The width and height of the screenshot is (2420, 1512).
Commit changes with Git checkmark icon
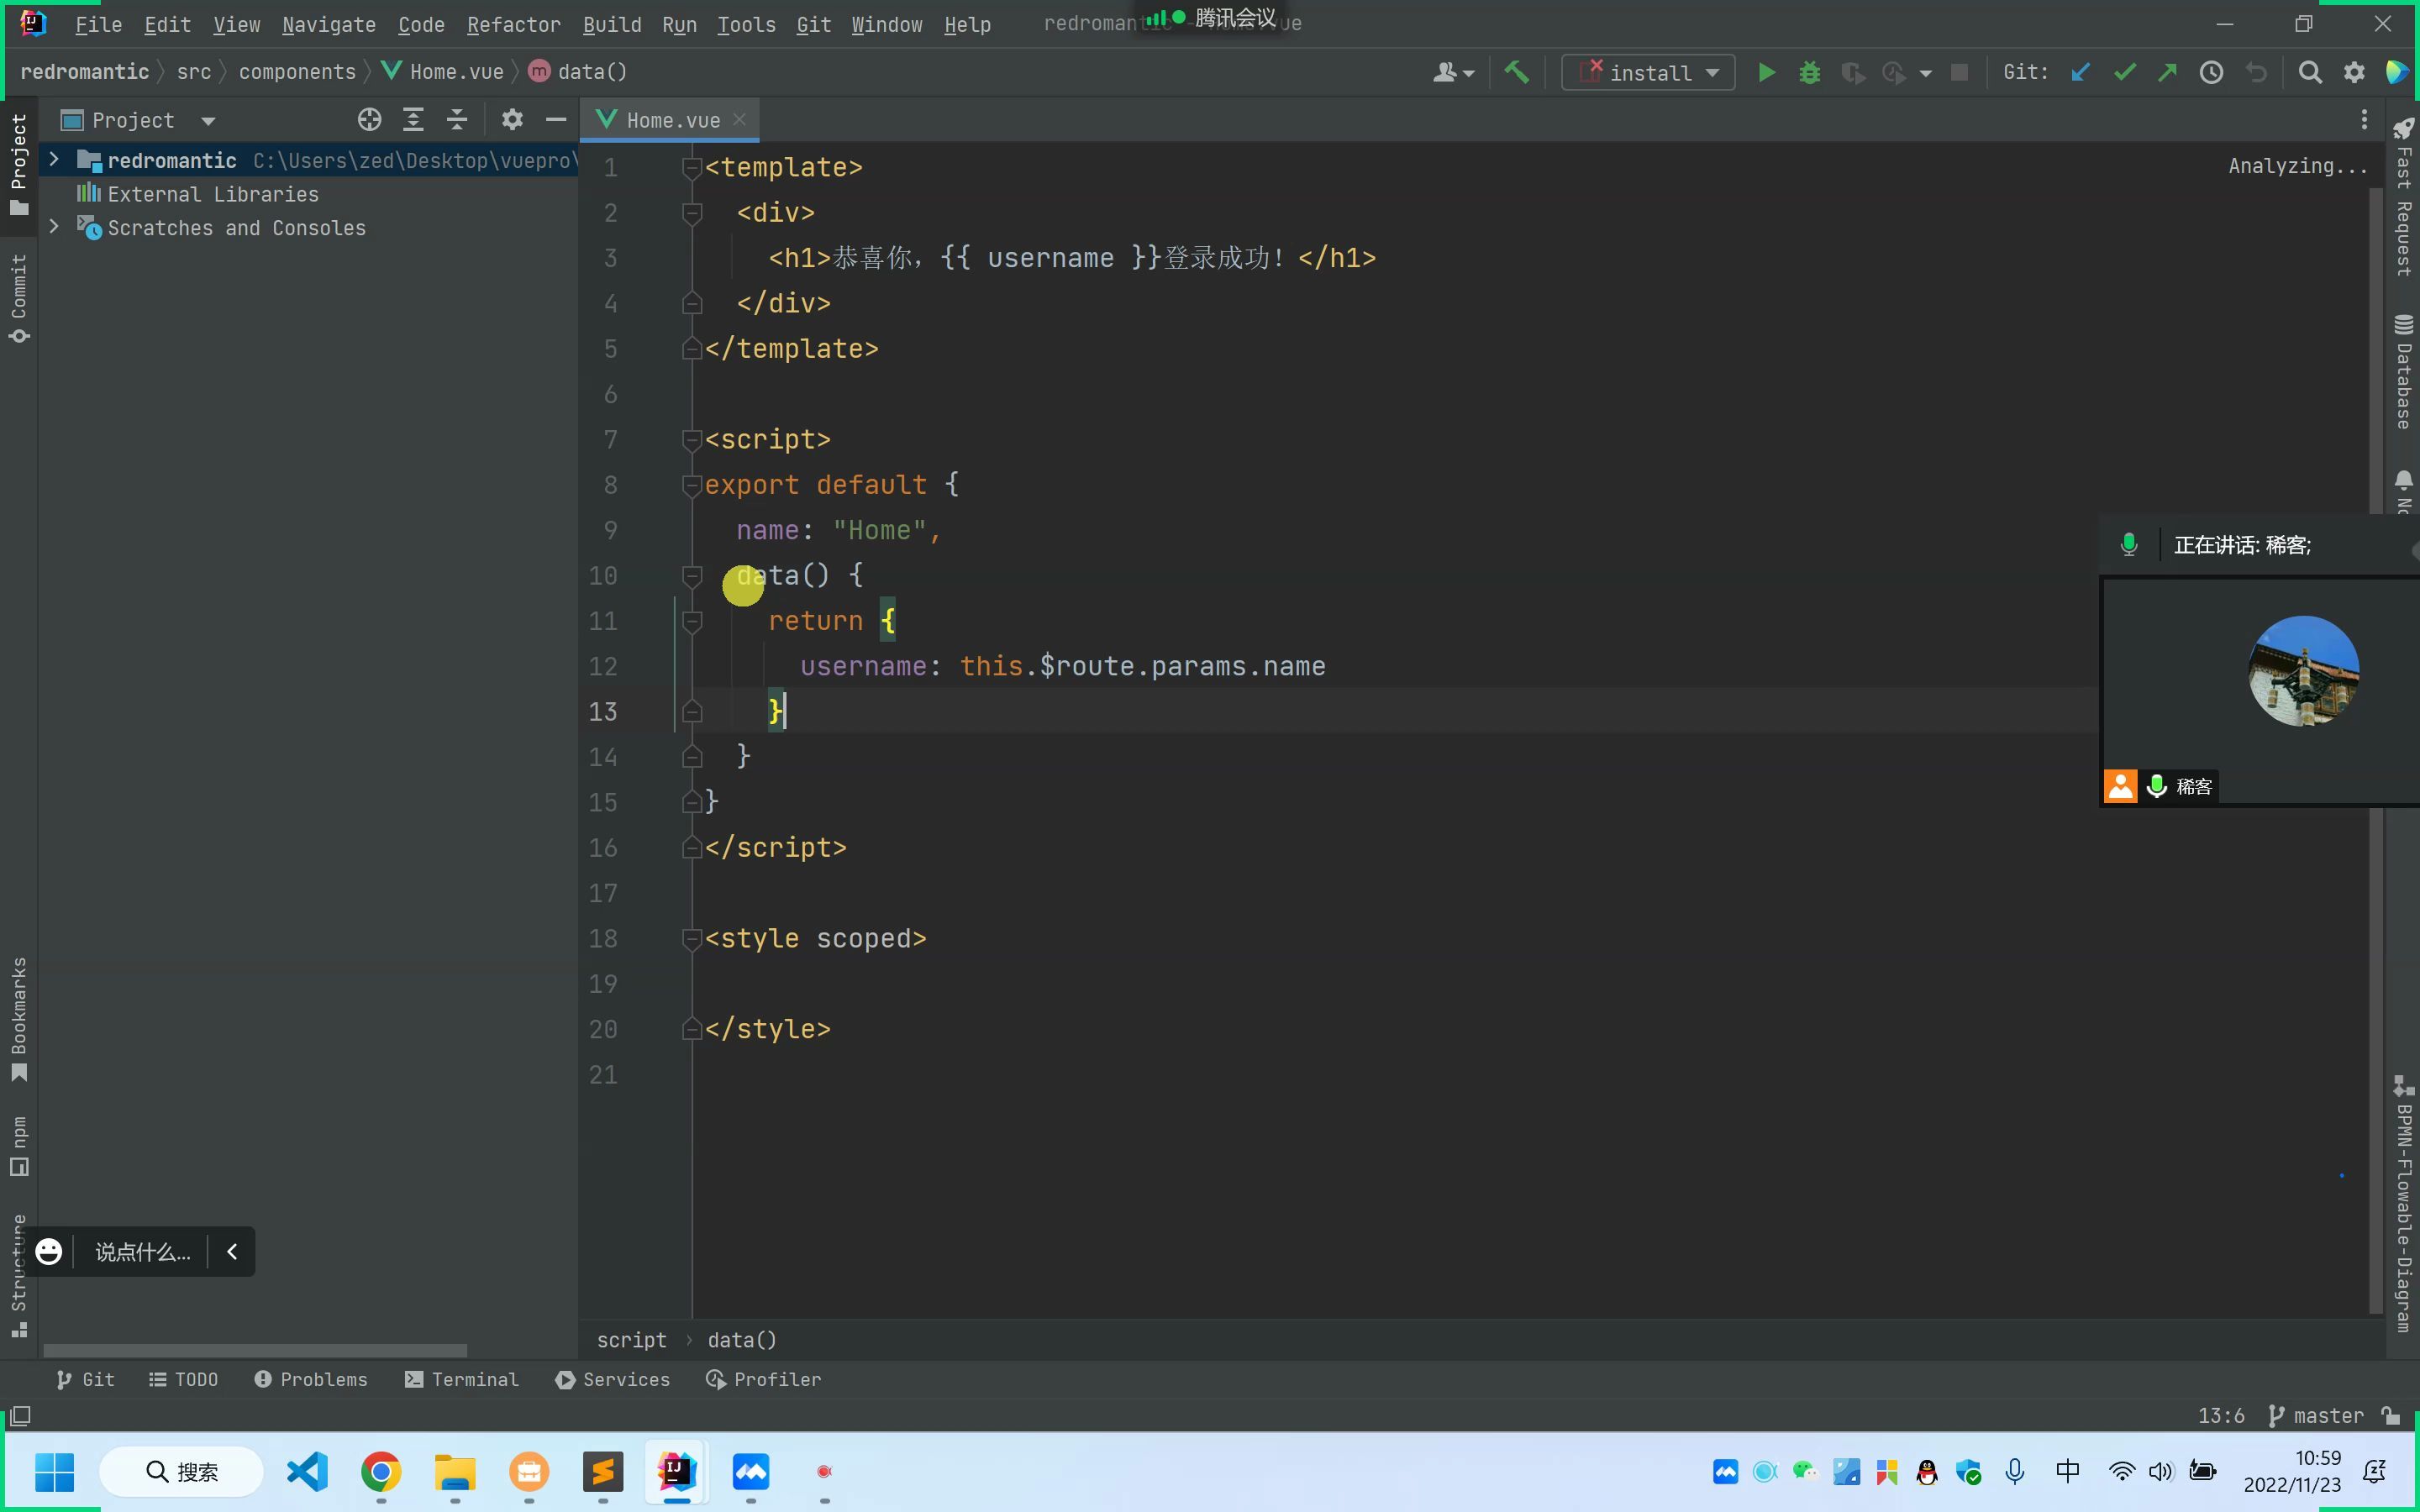(x=2124, y=72)
